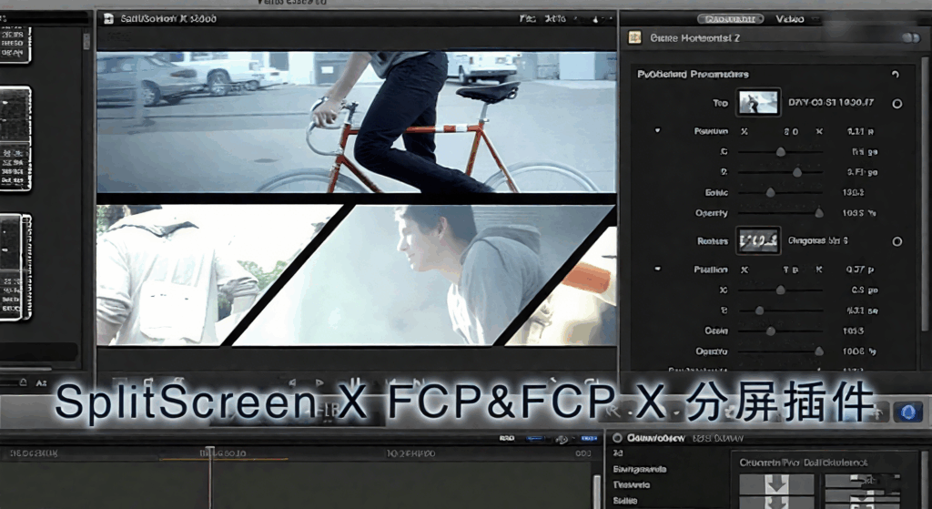
Task: Select the first category in effects browser list
Action: click(618, 453)
